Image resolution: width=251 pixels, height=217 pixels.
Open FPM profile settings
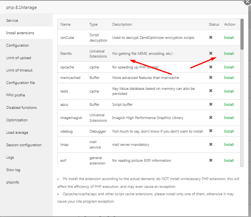click(x=16, y=95)
